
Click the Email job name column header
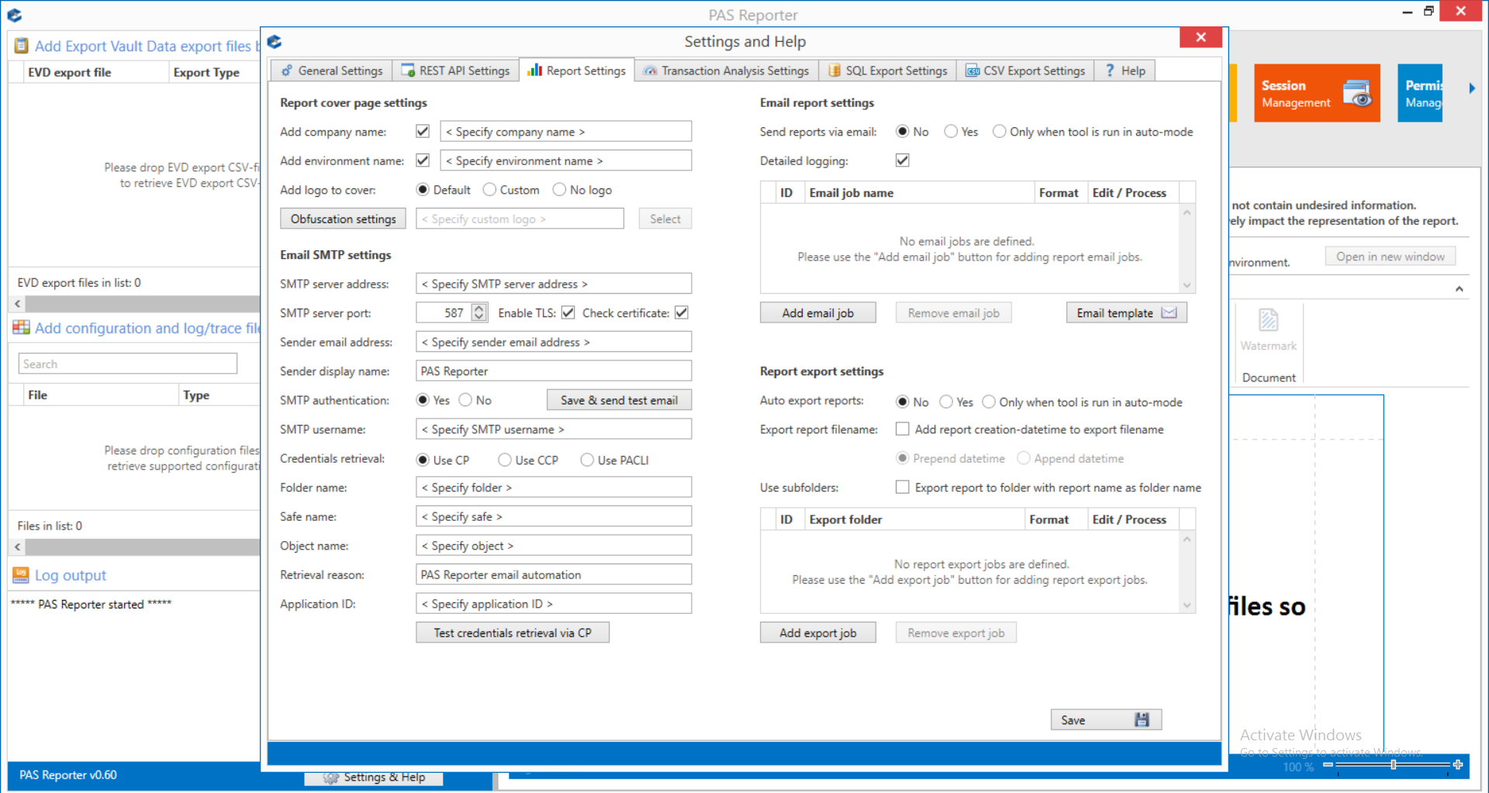coord(919,192)
